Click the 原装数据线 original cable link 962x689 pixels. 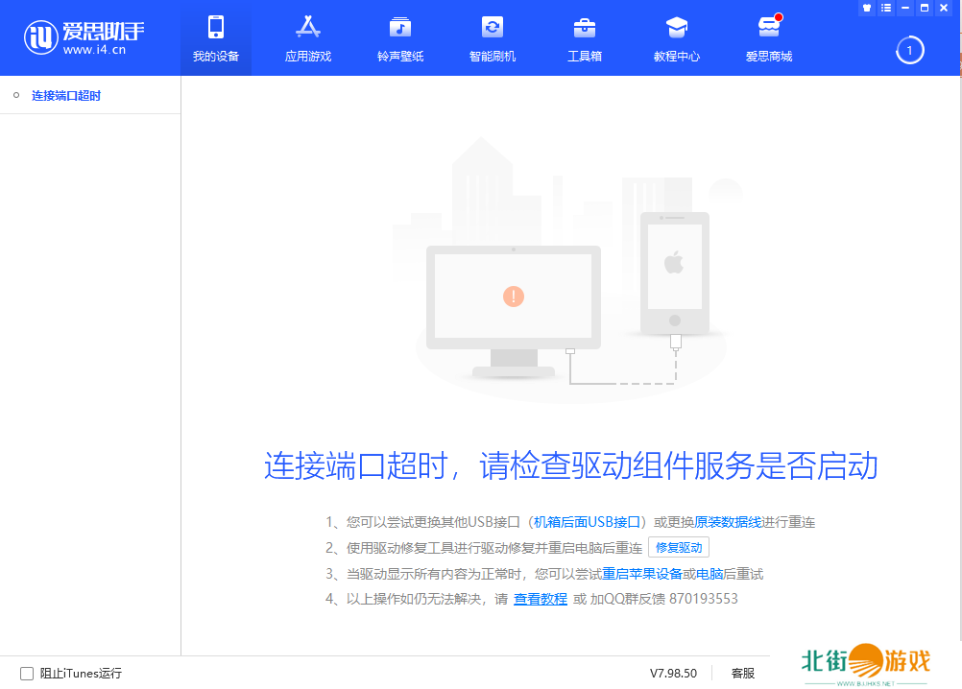728,522
